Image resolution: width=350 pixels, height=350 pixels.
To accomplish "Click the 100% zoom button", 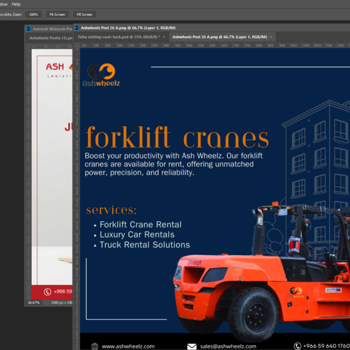I will click(33, 15).
